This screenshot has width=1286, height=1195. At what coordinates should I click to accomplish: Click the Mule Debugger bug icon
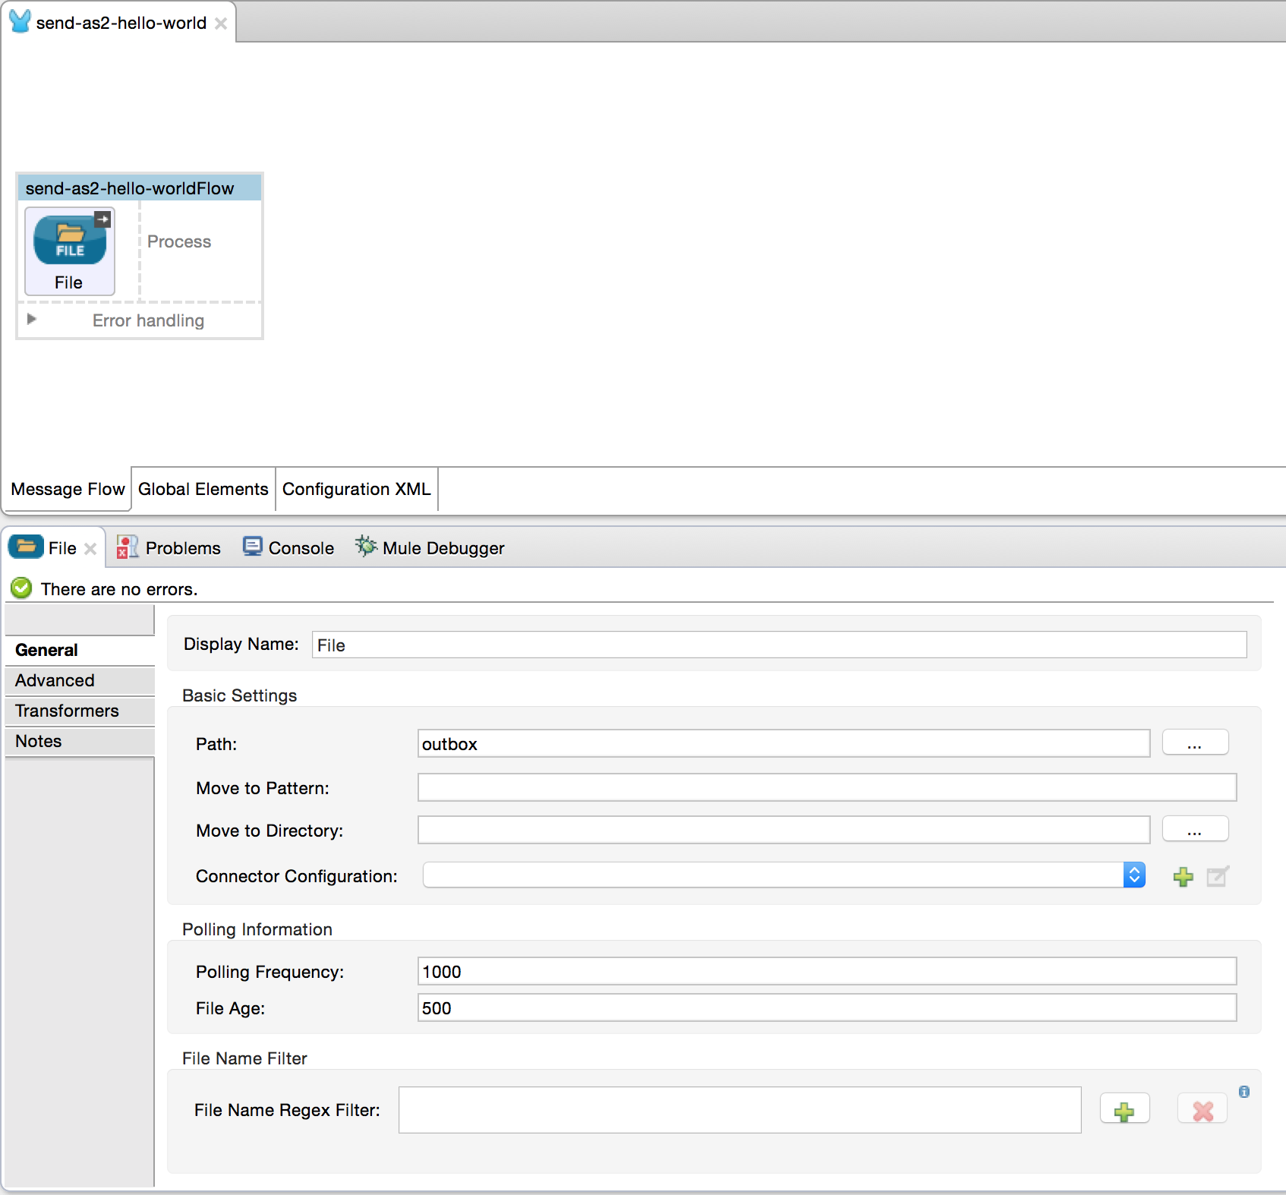click(366, 546)
